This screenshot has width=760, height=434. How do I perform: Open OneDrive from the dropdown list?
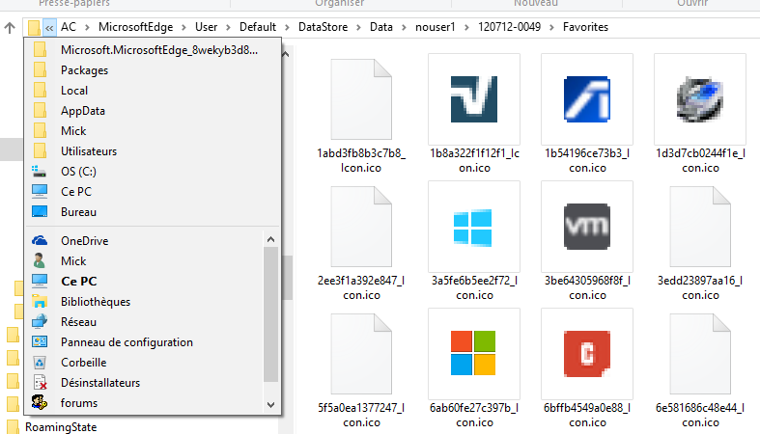click(145, 241)
